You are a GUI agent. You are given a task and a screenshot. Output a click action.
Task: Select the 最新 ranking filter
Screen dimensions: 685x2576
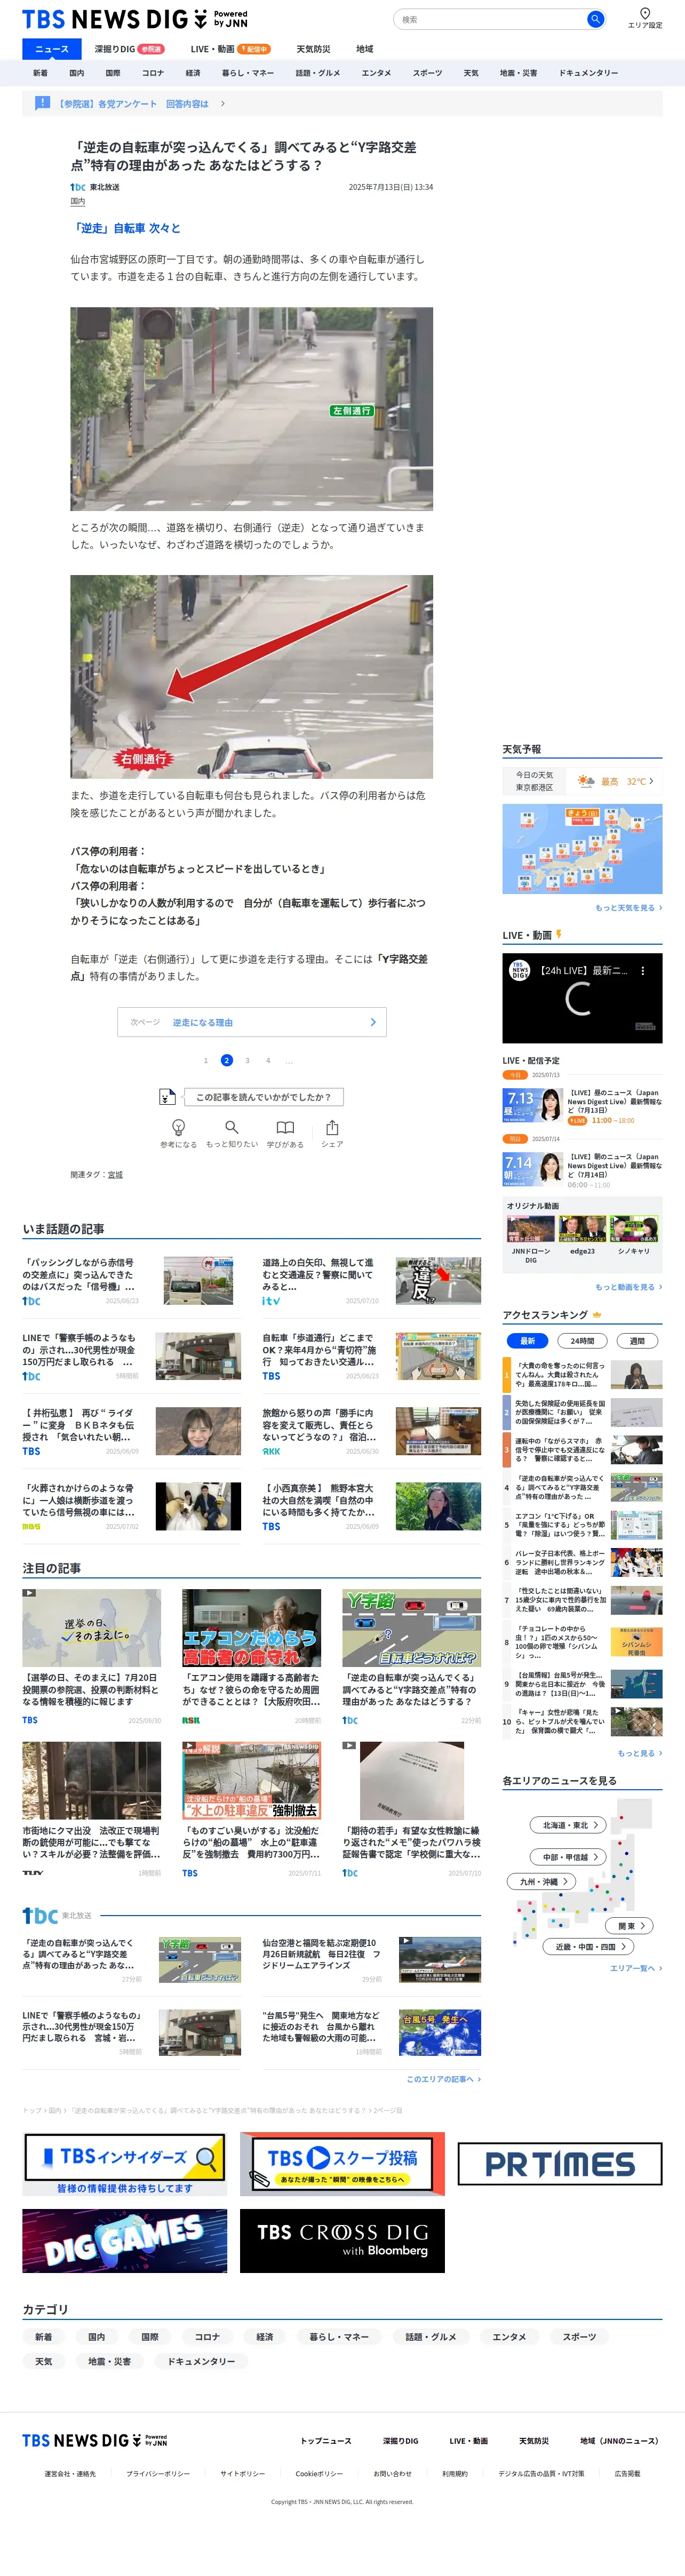pyautogui.click(x=527, y=1341)
